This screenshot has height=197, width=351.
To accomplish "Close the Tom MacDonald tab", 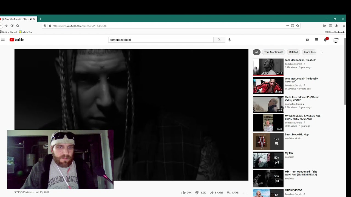I will pos(34,19).
